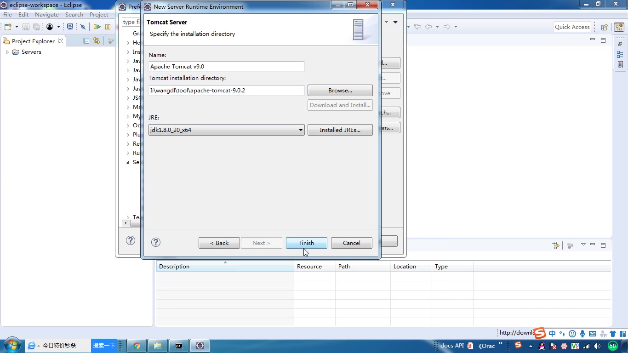Open View Menu triangle in bottom panel
Screen dimensions: 628x353
(583, 245)
